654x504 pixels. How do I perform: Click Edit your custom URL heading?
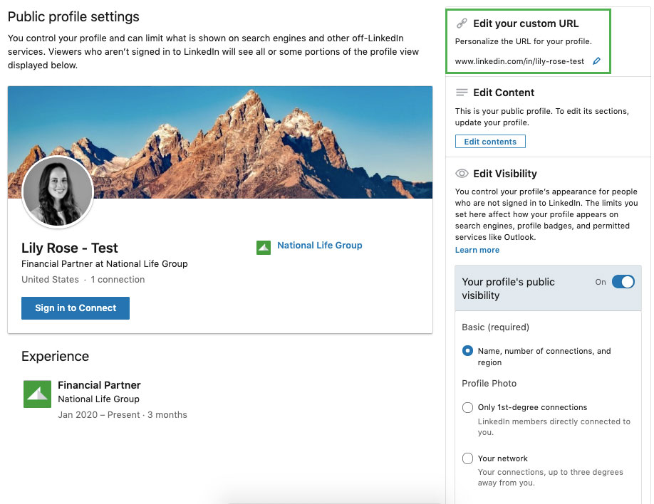526,23
